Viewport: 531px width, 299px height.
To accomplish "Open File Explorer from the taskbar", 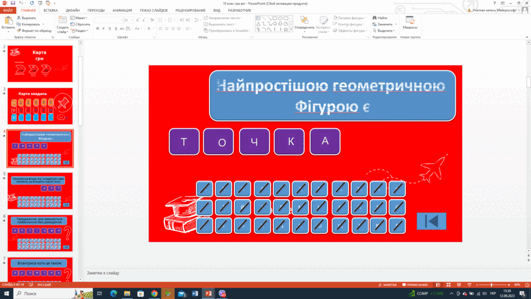I will pos(127,293).
